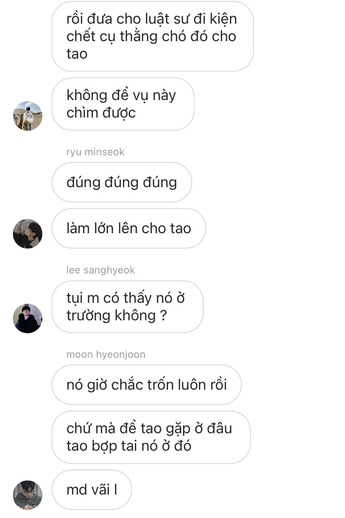Click the question mark after 'trường không'
This screenshot has width=345, height=518.
click(163, 316)
